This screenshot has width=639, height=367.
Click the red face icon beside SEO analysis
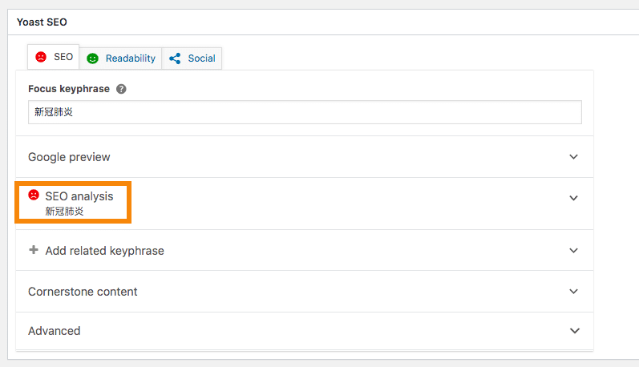coord(34,196)
